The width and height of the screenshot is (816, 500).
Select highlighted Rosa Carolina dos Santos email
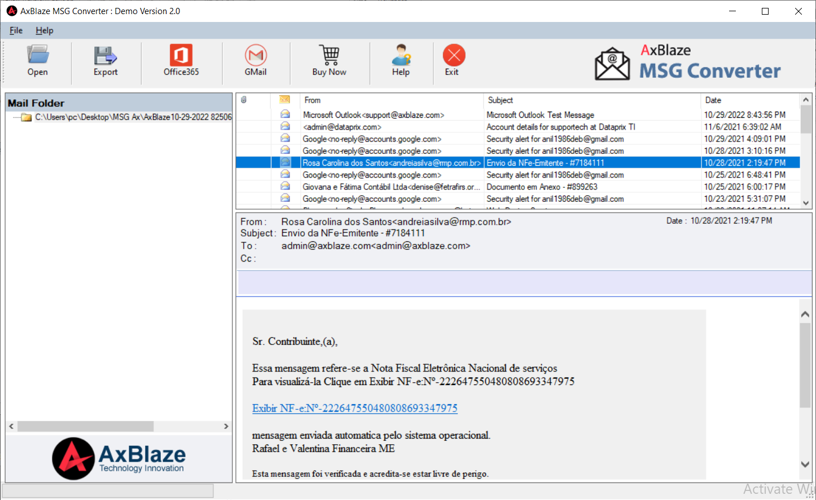click(518, 163)
